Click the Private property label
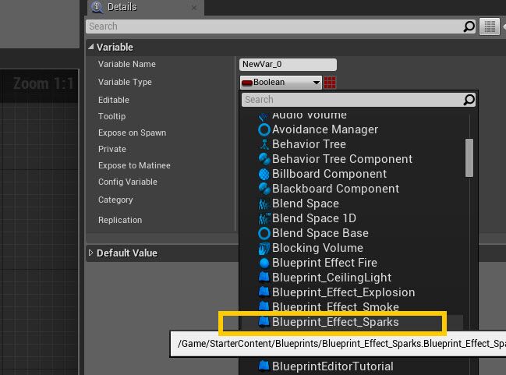The image size is (506, 375). (x=112, y=149)
